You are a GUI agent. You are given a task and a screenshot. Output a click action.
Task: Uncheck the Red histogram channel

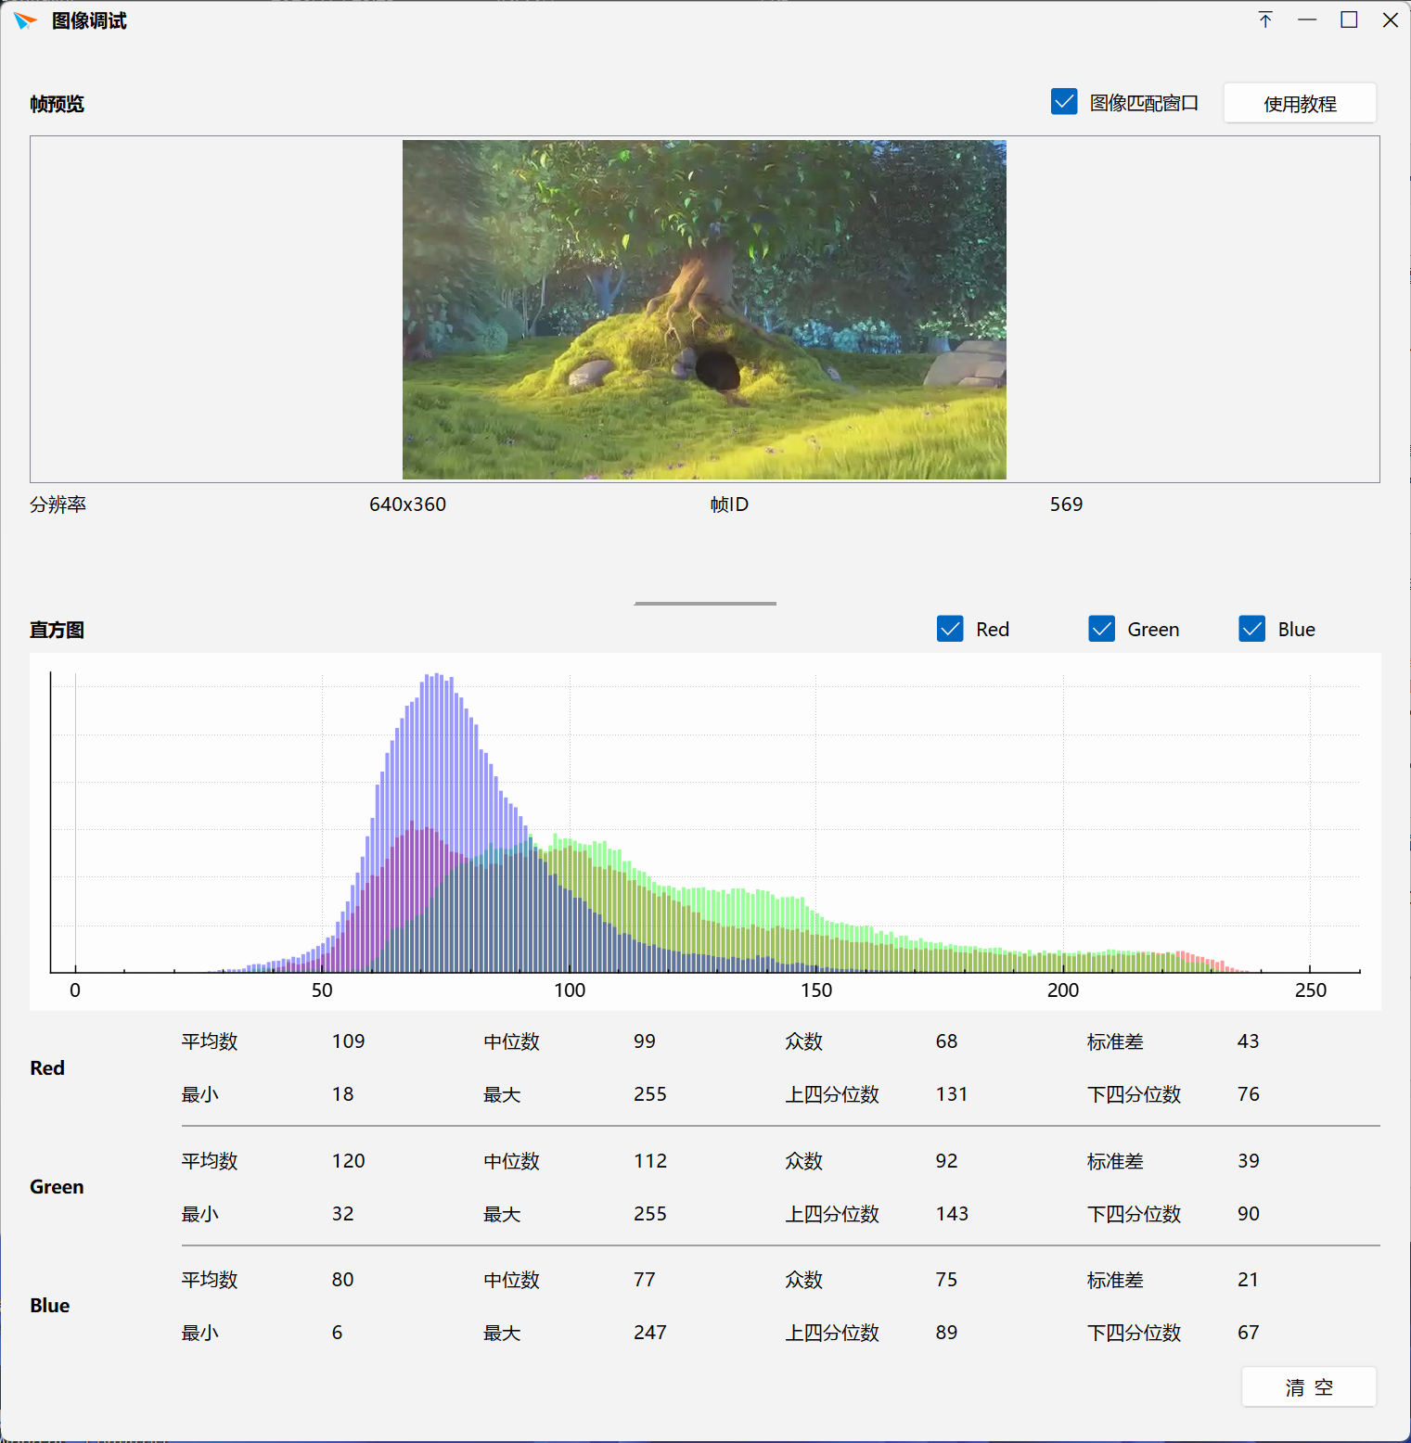tap(950, 629)
